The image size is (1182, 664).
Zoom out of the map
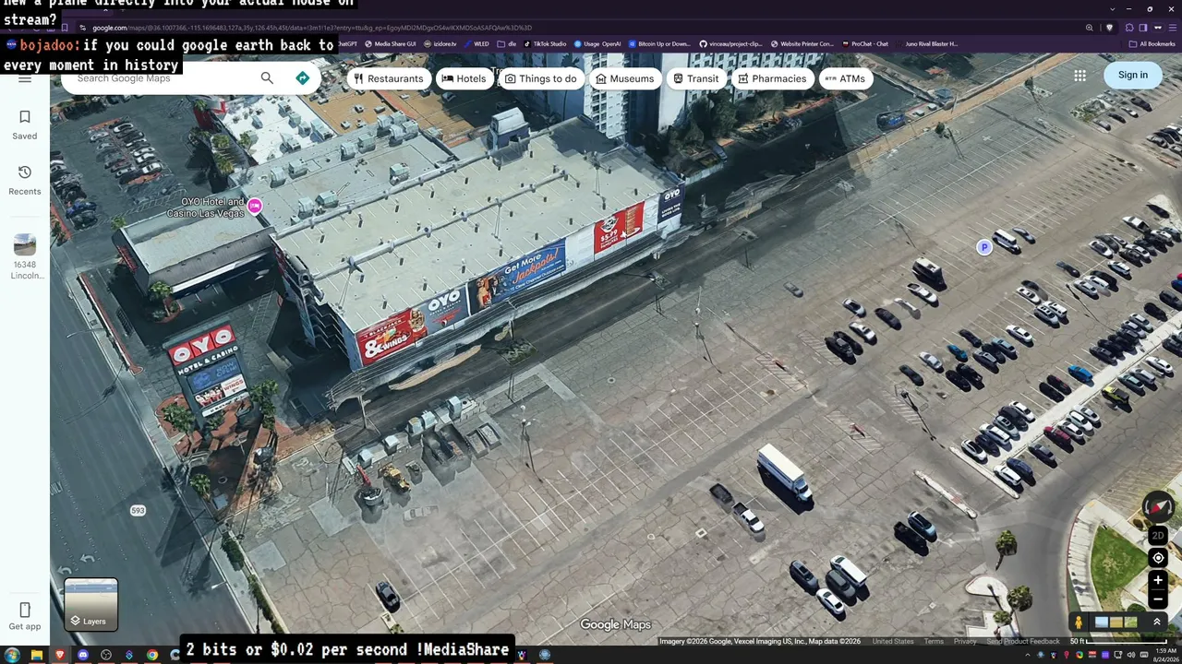click(x=1158, y=599)
